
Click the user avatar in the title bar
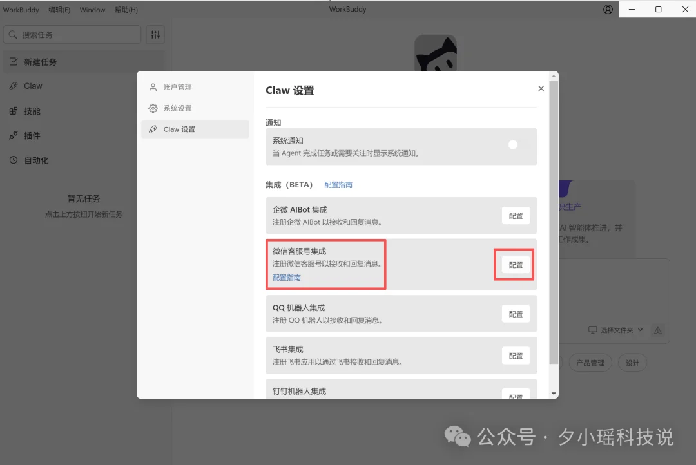coord(607,9)
